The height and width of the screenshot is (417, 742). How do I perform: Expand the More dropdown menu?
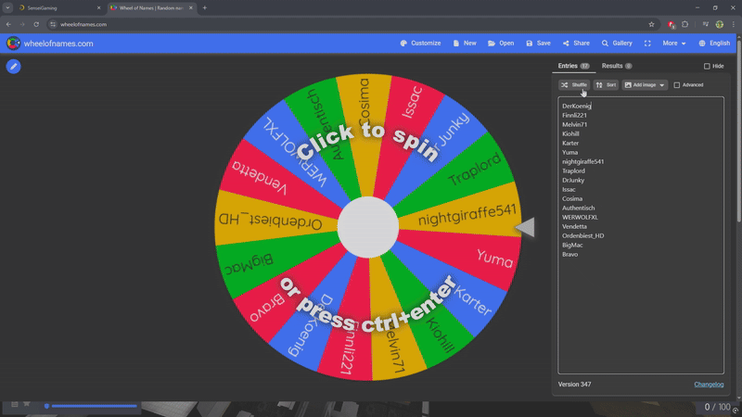674,43
